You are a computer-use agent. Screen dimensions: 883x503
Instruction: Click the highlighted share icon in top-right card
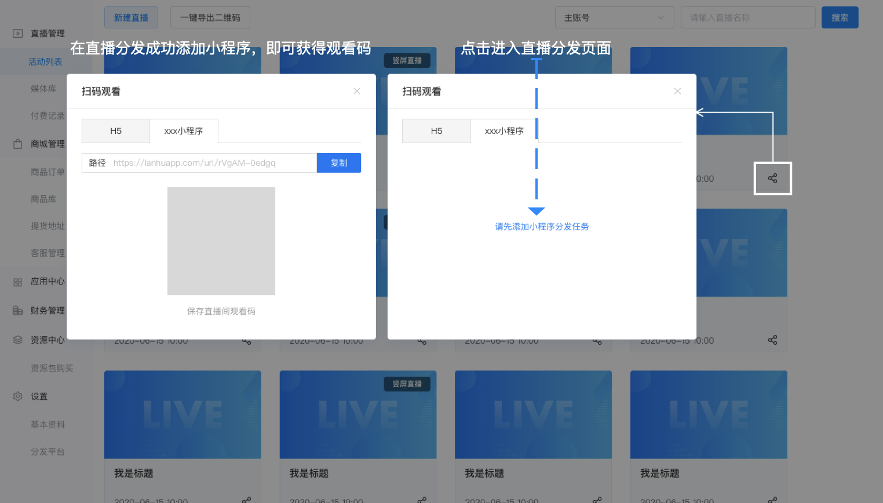pyautogui.click(x=772, y=178)
